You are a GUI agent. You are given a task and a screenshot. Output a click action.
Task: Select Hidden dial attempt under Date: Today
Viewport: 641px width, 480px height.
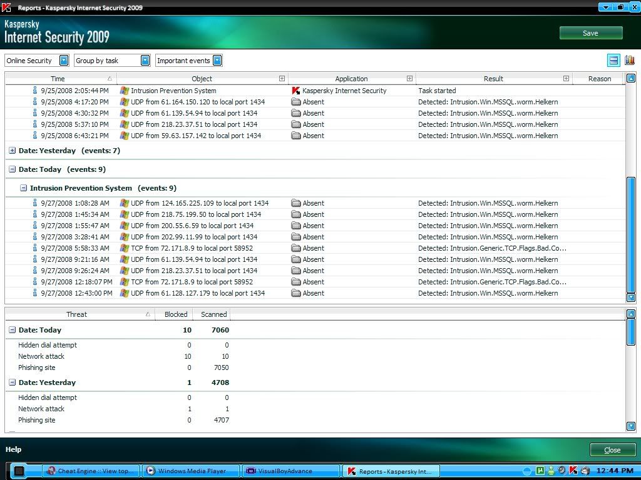point(118,345)
